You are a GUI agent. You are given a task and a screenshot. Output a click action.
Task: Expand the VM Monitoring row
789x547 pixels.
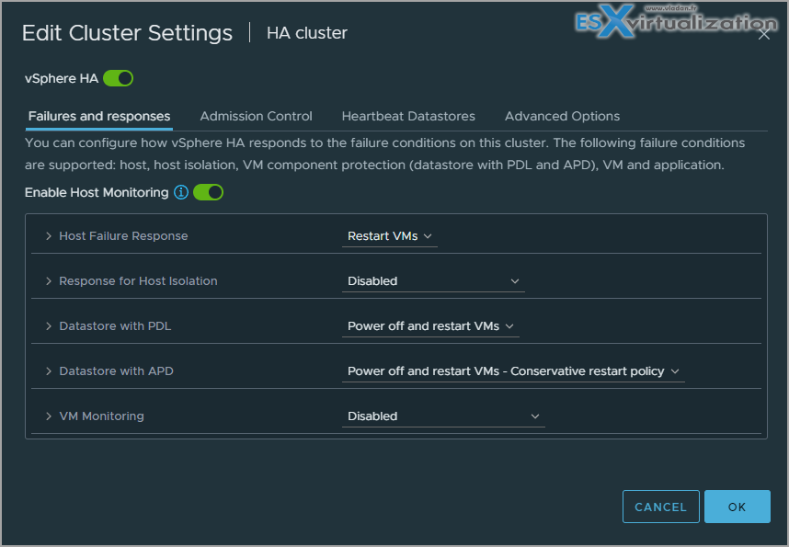coord(49,416)
